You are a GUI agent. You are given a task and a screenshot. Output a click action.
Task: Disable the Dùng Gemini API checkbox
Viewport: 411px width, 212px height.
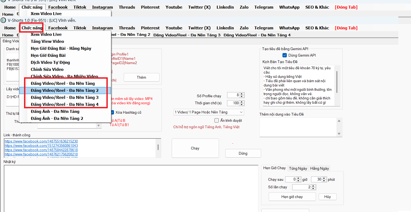tap(285, 55)
